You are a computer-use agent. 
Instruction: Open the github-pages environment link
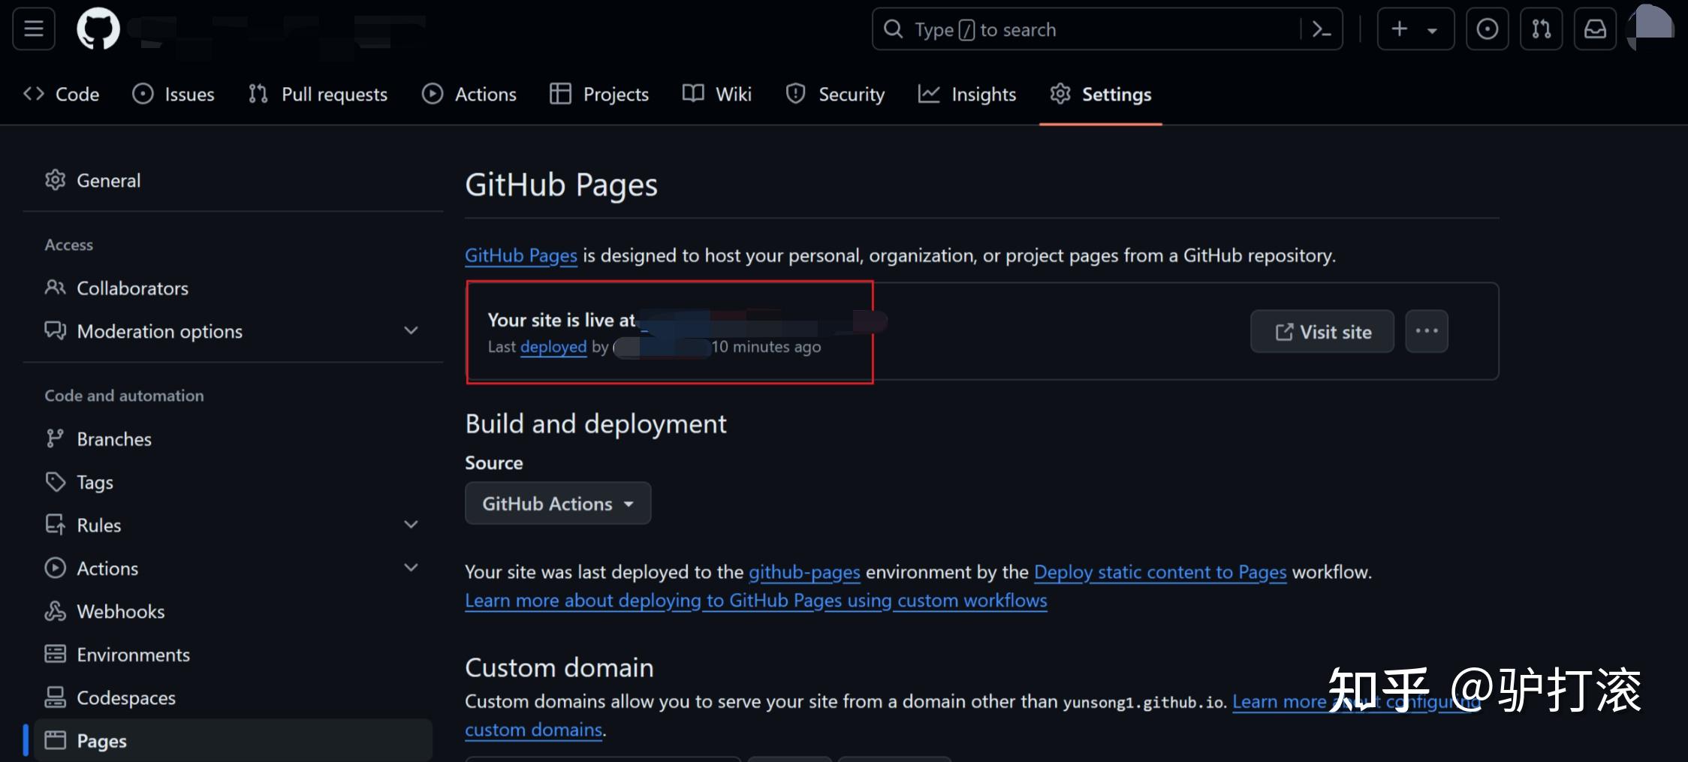click(x=804, y=572)
